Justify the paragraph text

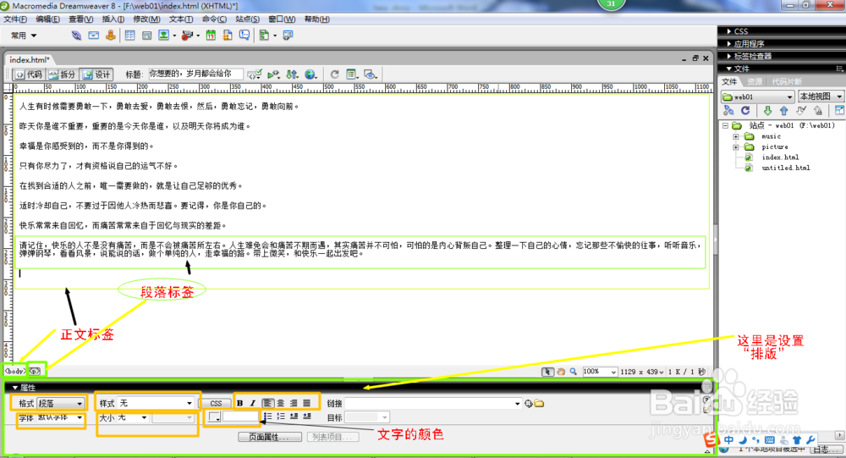pyautogui.click(x=306, y=404)
